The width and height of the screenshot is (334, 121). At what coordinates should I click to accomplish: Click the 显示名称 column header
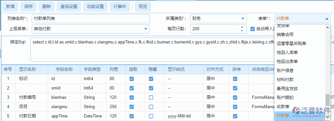pyautogui.click(x=32, y=69)
